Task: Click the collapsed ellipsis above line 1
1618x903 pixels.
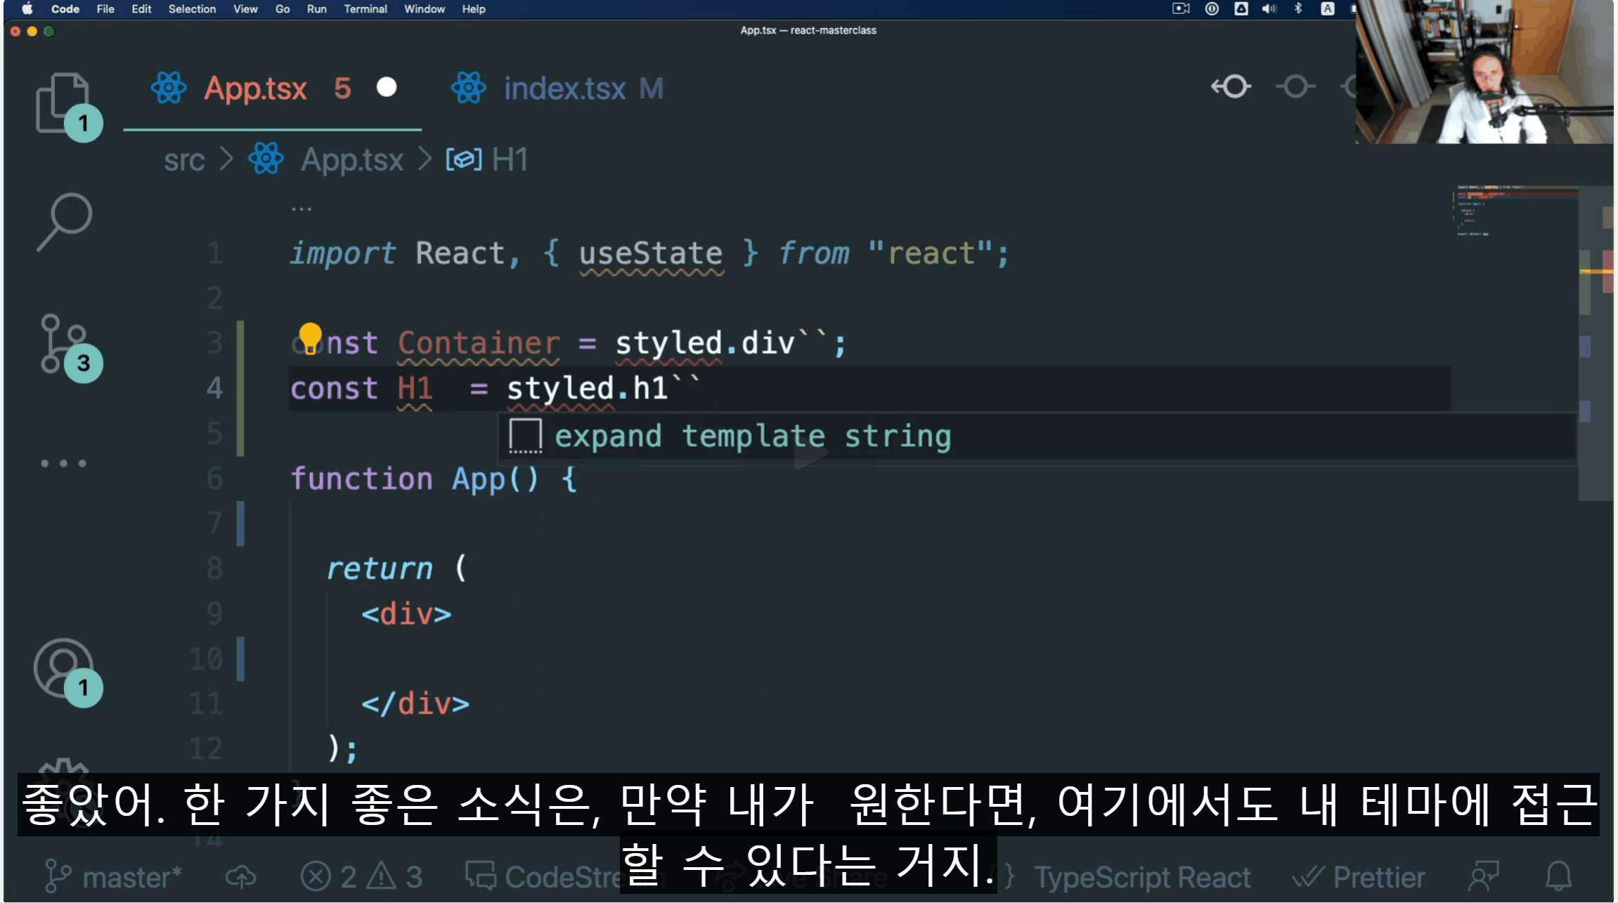Action: [x=302, y=209]
